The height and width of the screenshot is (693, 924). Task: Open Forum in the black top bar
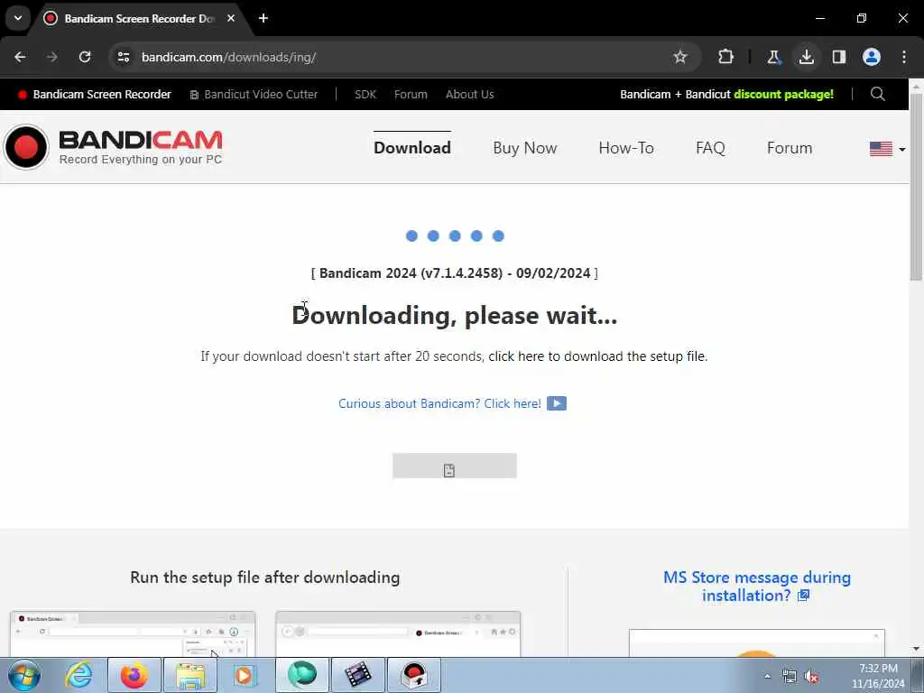click(x=411, y=94)
